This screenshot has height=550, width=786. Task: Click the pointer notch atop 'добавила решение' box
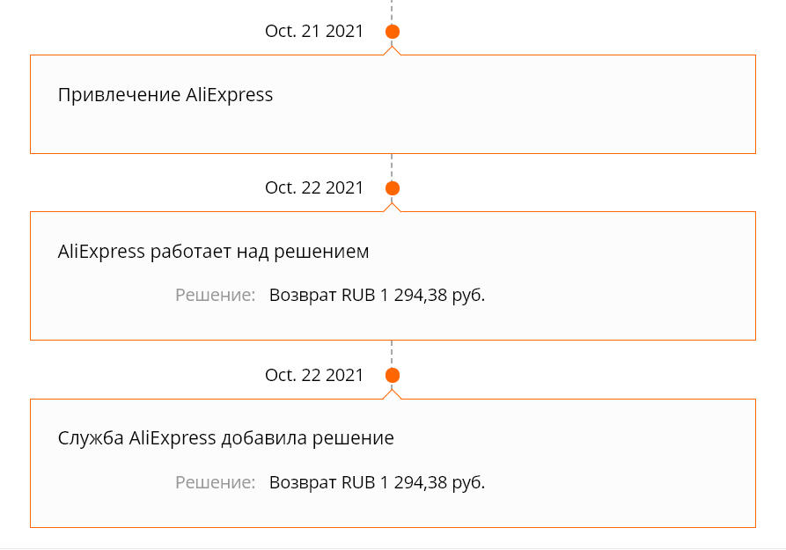(392, 394)
